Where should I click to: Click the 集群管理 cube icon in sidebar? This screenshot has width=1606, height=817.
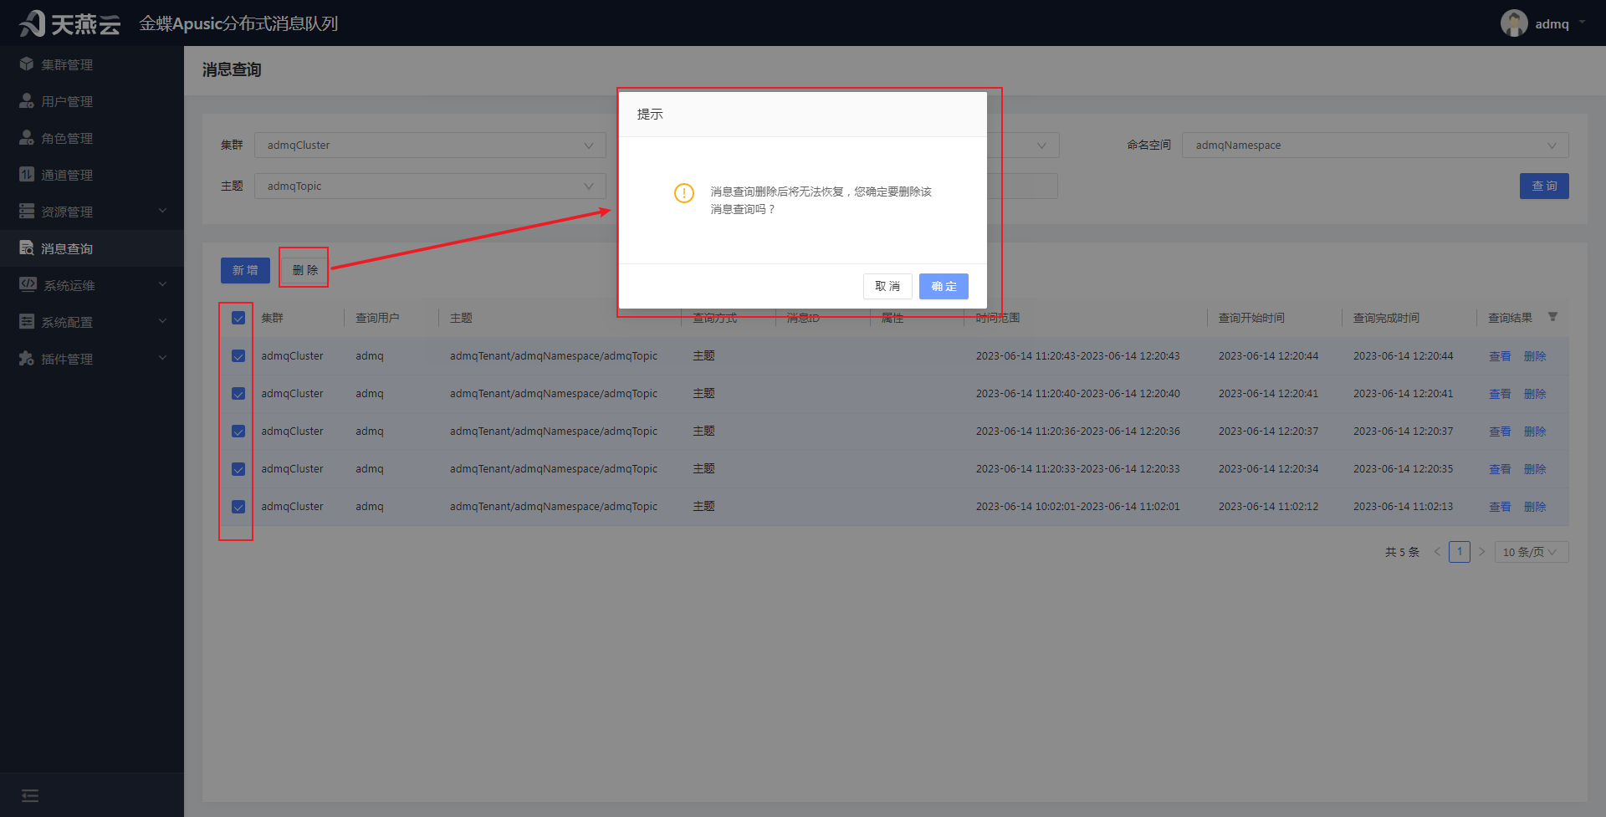27,64
